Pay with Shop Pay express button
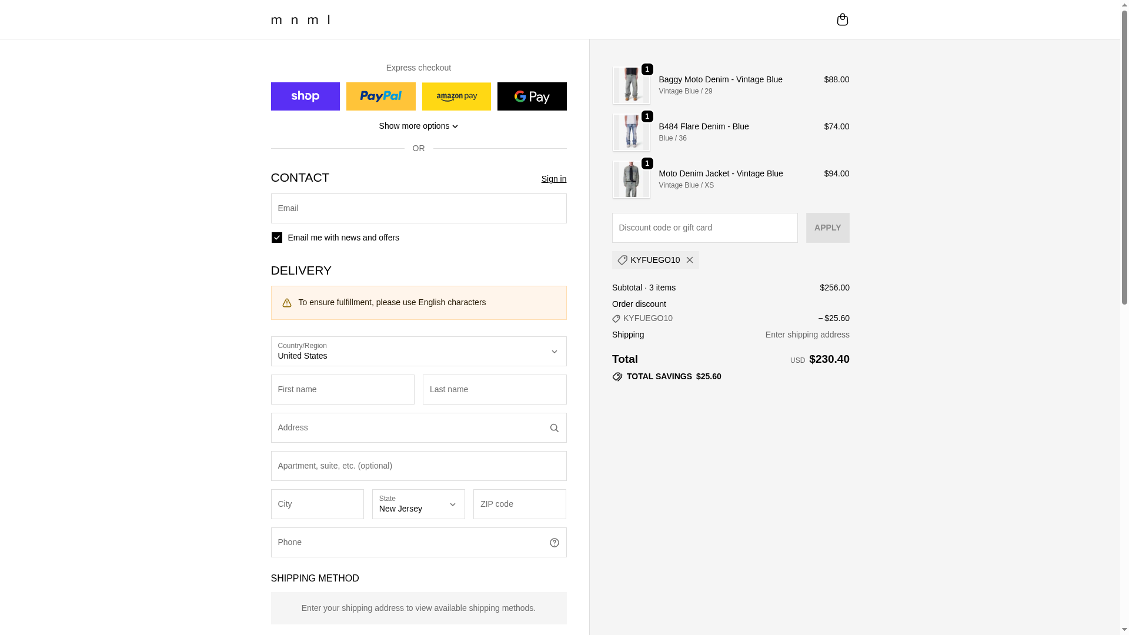 305,96
